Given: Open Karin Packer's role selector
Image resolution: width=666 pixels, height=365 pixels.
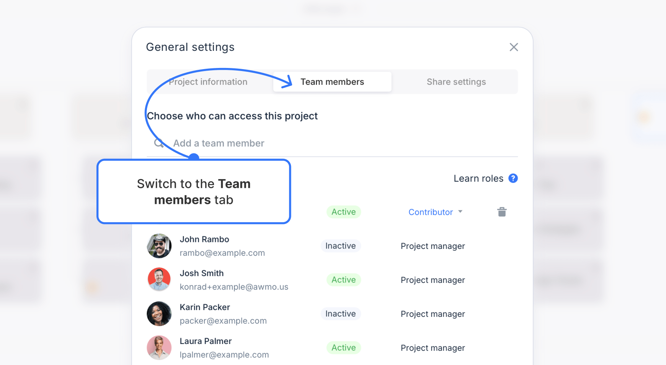Looking at the screenshot, I should [433, 313].
